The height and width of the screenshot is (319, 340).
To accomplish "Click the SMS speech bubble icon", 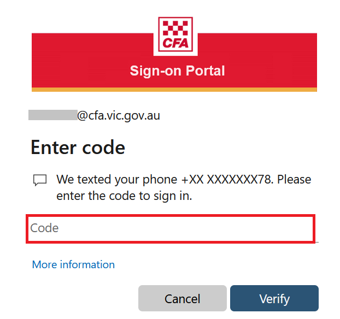I will point(40,180).
